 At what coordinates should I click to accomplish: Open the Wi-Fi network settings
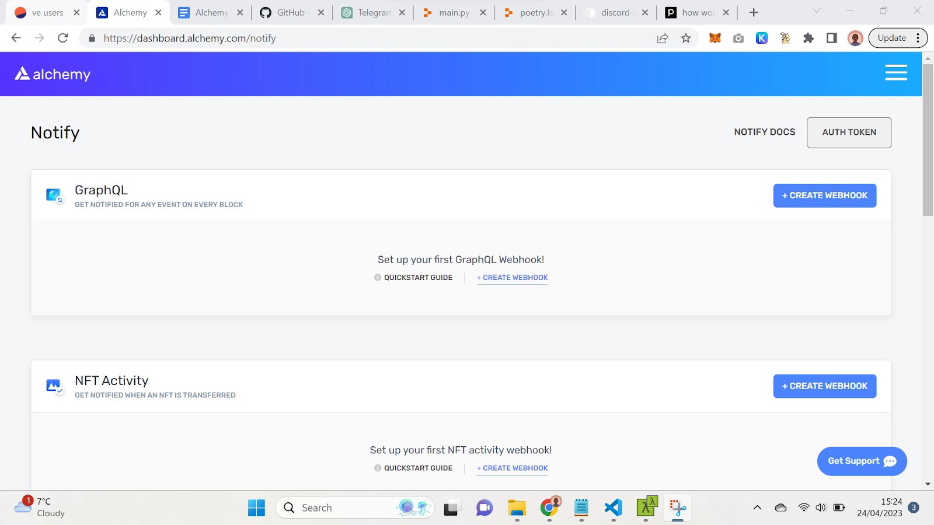[x=804, y=508]
